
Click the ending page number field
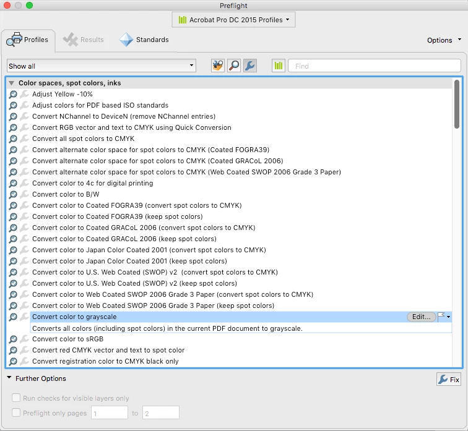coord(160,412)
